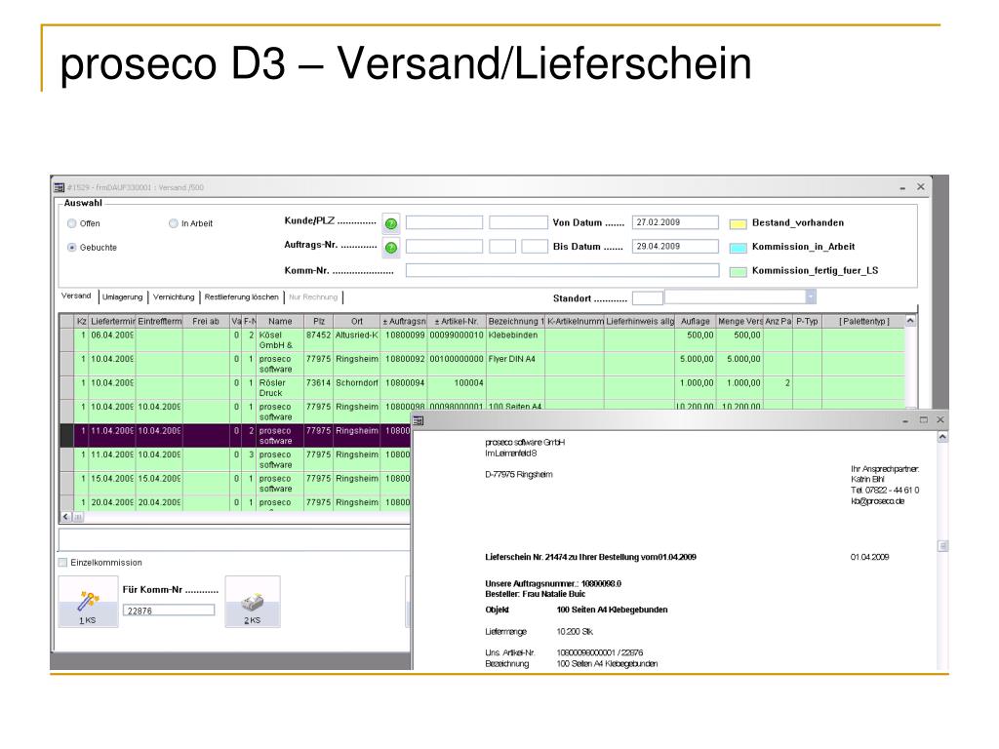Switch to the Umlagerung tab
Viewport: 999px width, 749px height.
pyautogui.click(x=122, y=297)
